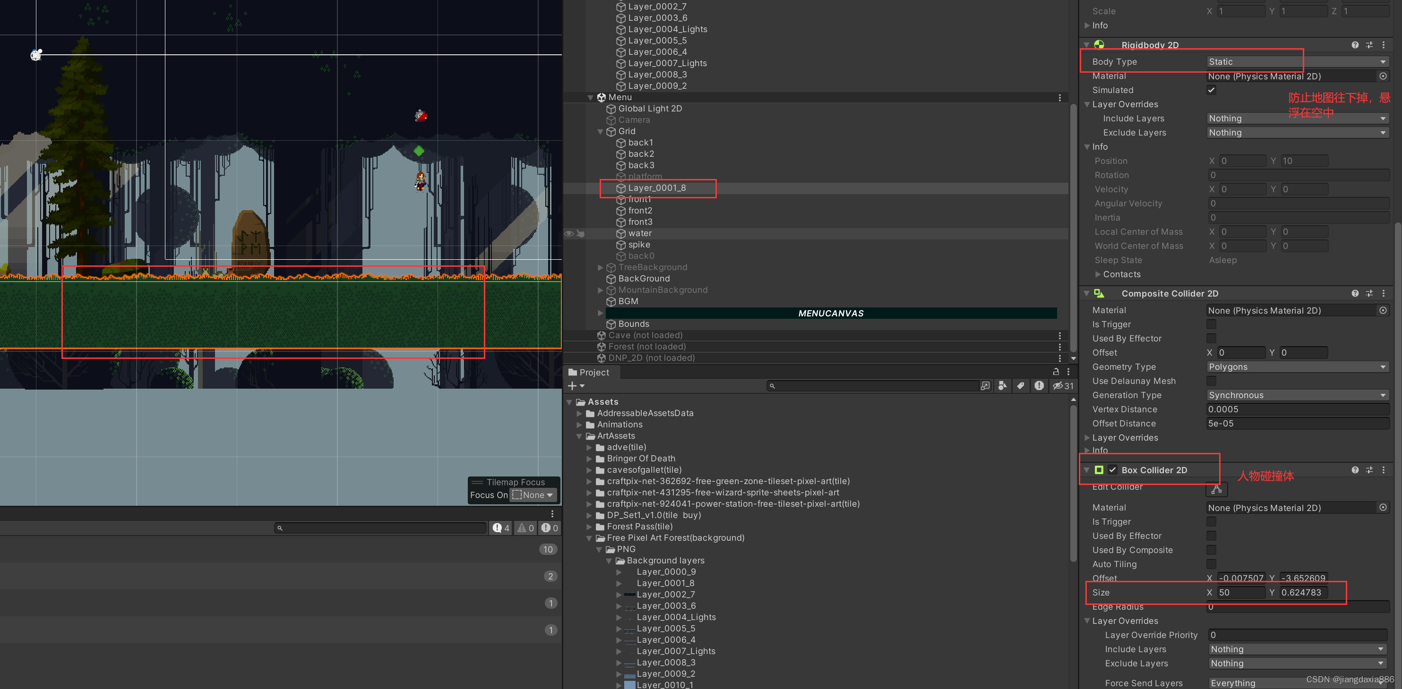The image size is (1402, 689).
Task: Open Search by Label filter icon
Action: [1021, 385]
